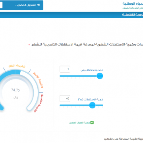Click the الشريحة الرابعة gauge label
Image resolution: width=143 pixels, height=143 pixels.
click(38, 80)
